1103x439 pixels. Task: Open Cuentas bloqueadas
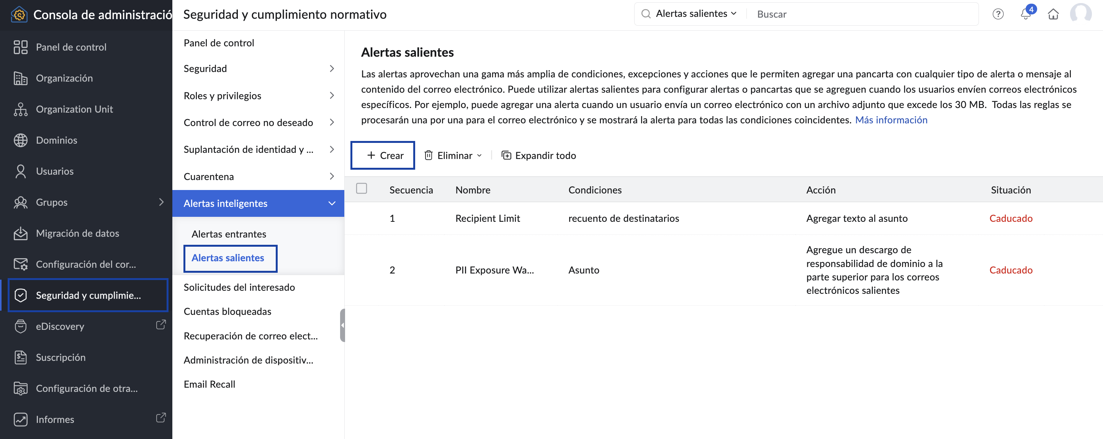(227, 312)
